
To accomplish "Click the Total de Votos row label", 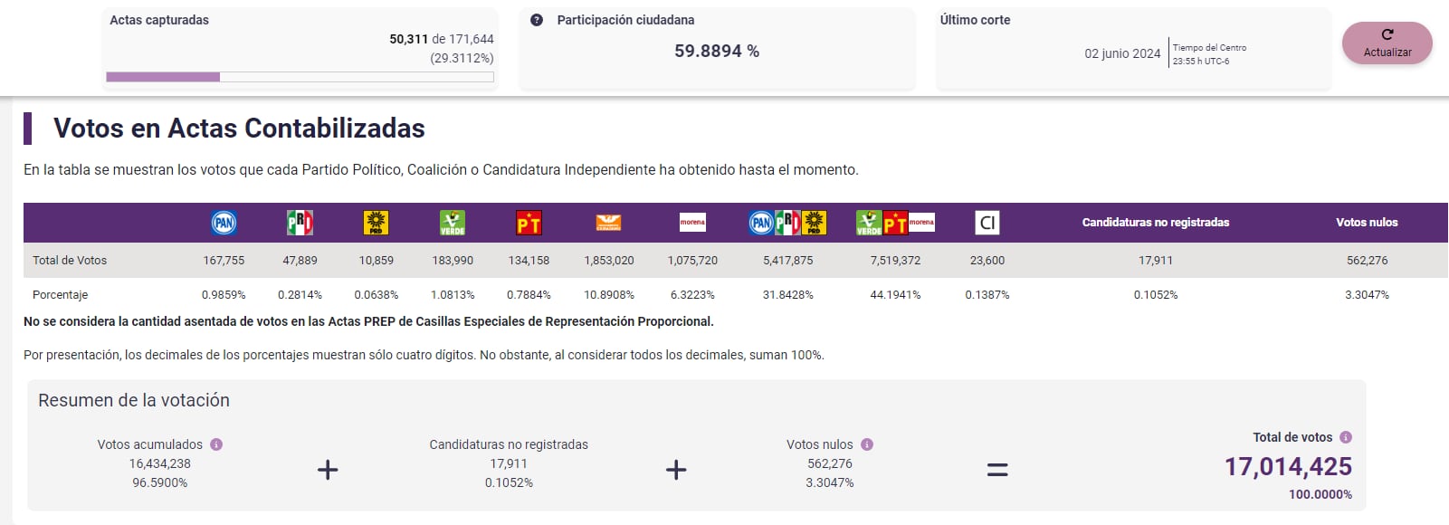I will (70, 261).
